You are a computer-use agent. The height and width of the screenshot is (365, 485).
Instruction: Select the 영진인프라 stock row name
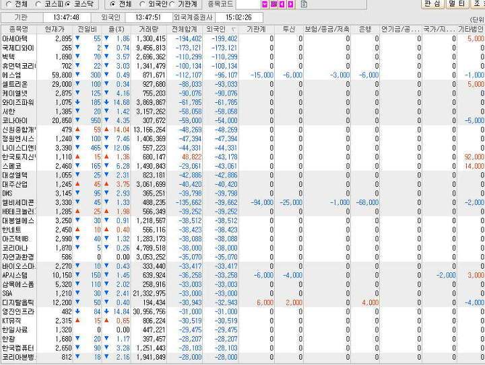[18, 312]
